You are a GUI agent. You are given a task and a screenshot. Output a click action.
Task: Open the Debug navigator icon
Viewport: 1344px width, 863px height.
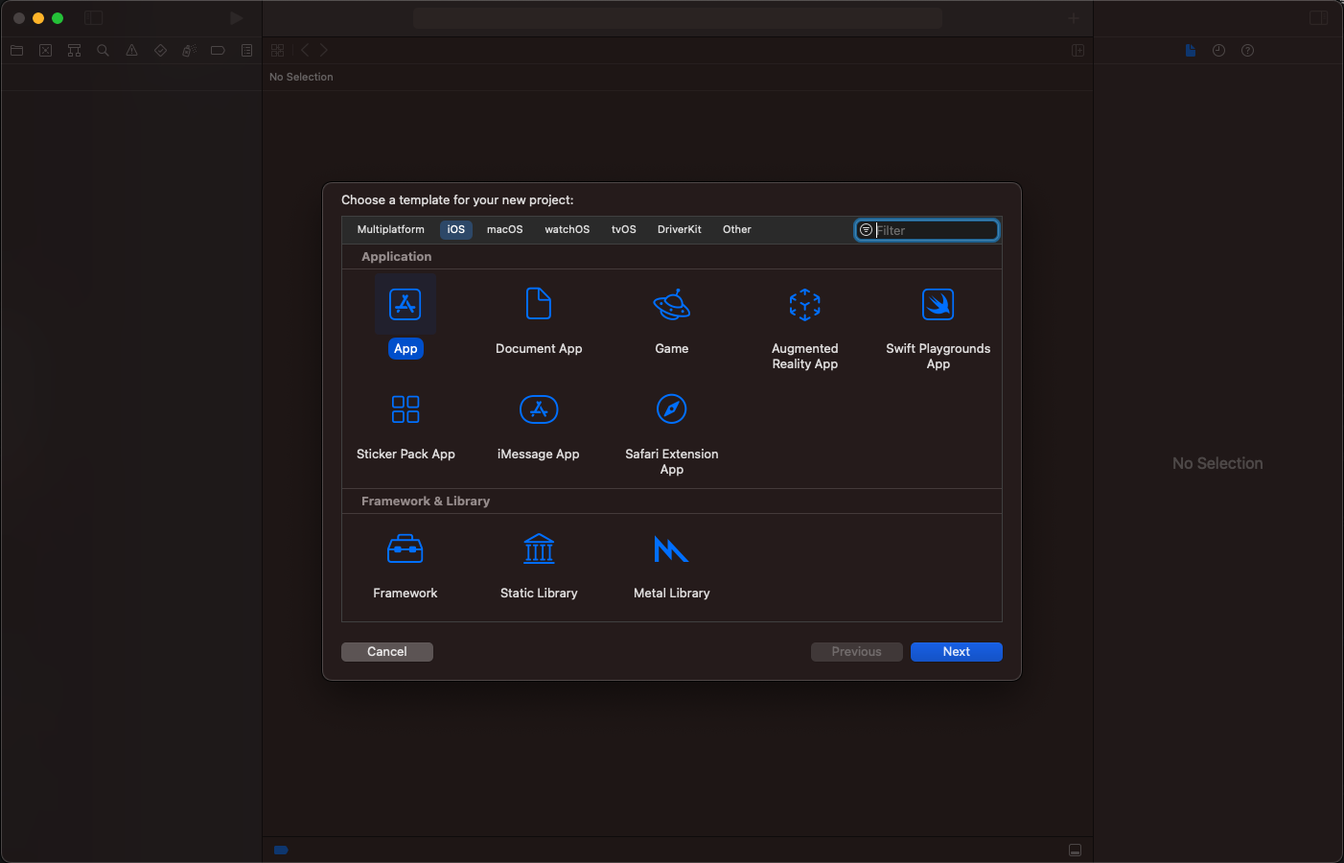[190, 51]
